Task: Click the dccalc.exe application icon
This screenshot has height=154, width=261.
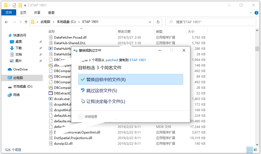Action: pyautogui.click(x=50, y=99)
